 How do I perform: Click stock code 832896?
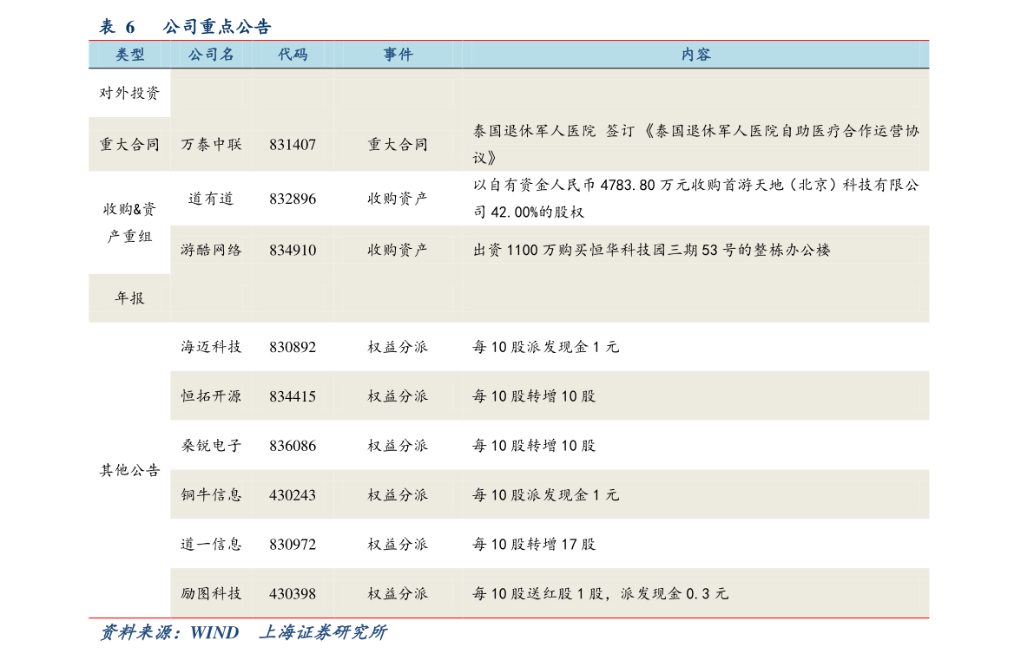293,199
